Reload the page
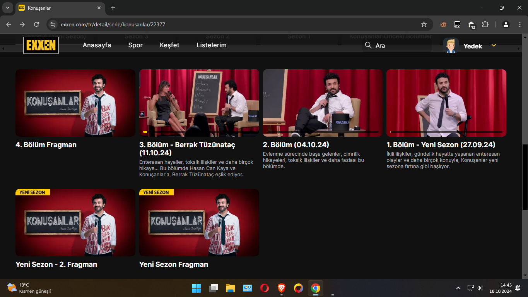 [36, 24]
